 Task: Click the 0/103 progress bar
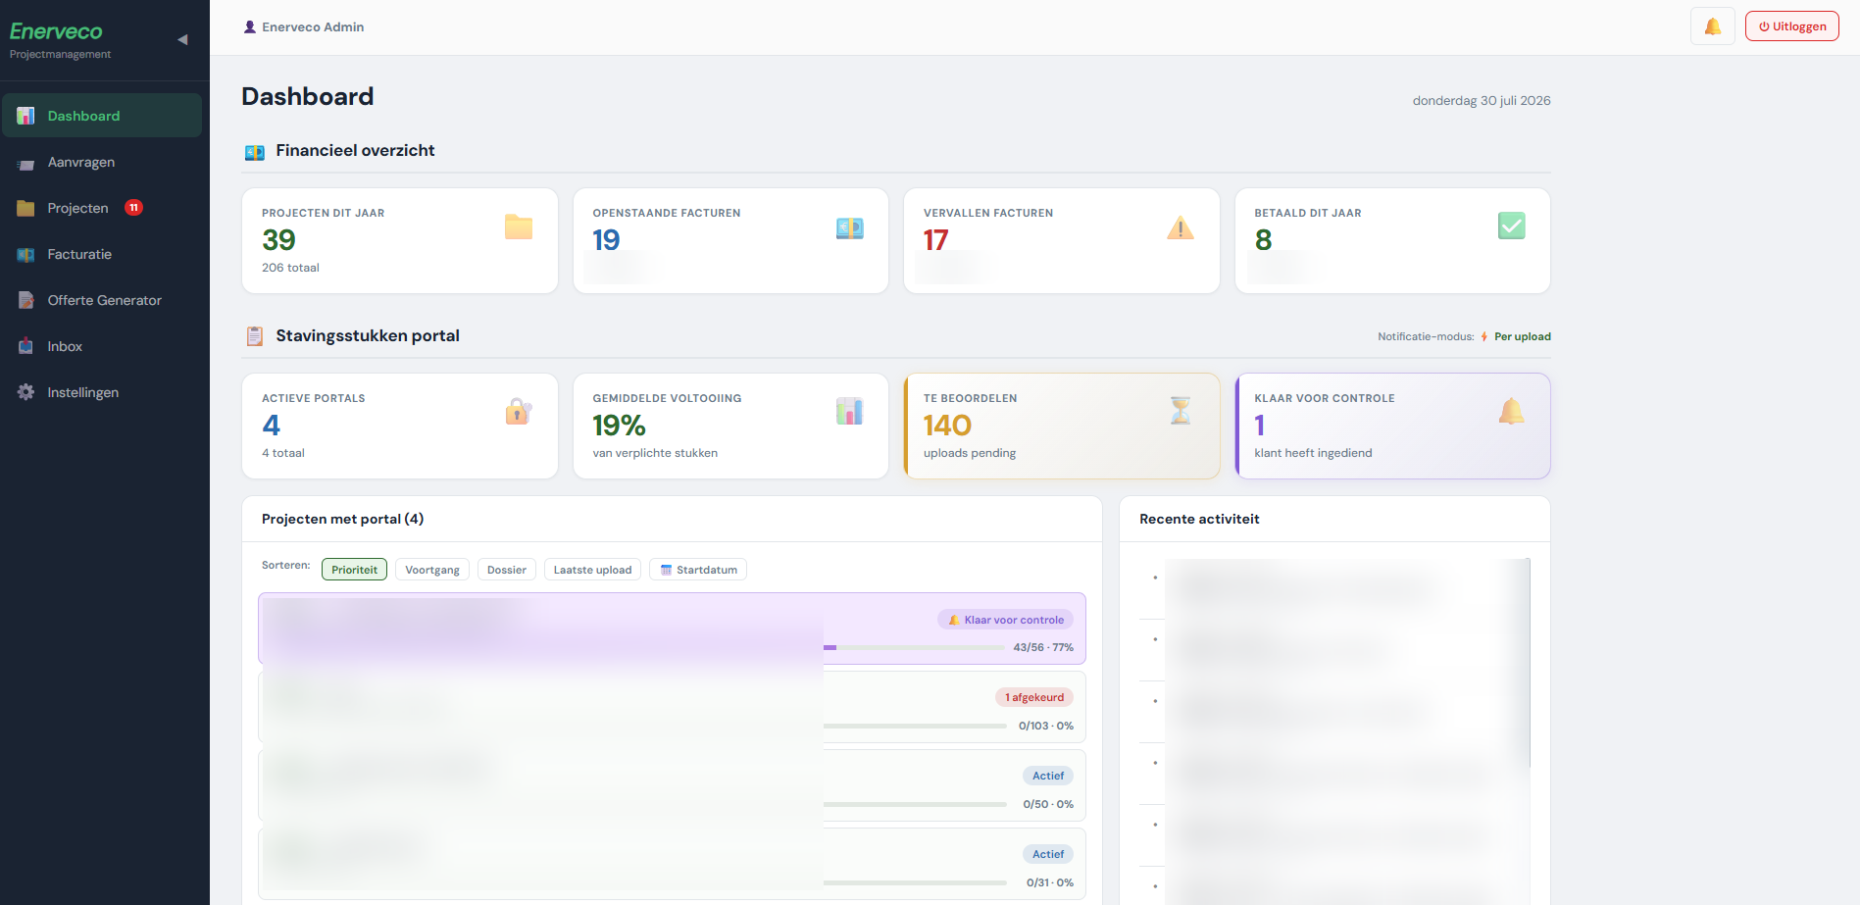915,726
